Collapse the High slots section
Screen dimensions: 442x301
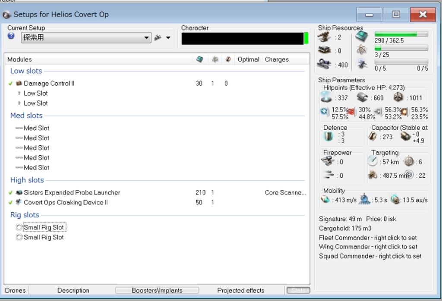point(27,180)
